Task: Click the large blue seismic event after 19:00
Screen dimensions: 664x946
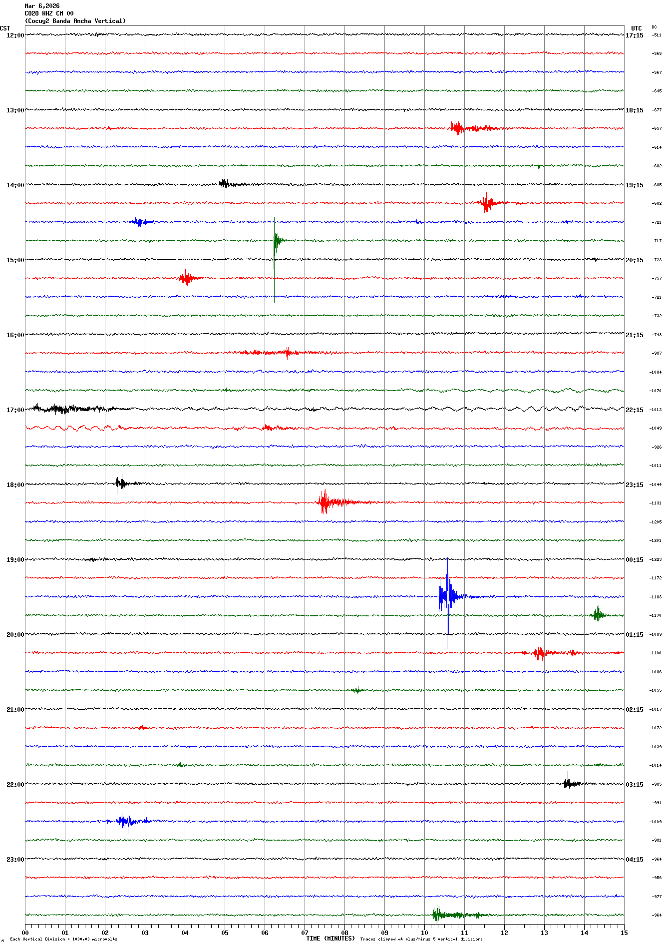Action: click(447, 596)
